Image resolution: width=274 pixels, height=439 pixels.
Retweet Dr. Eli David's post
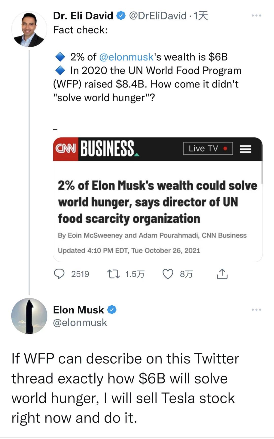point(113,274)
